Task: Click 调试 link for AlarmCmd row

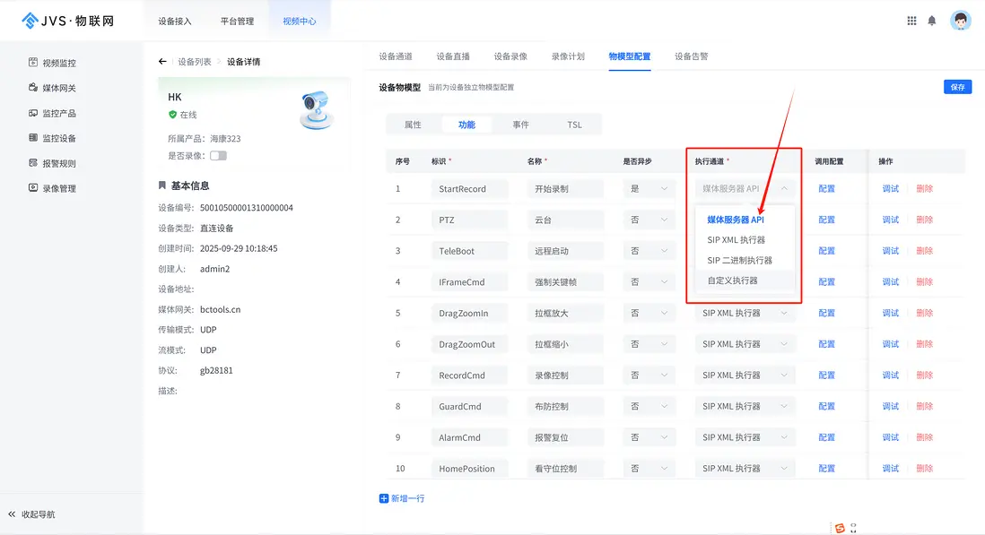Action: (890, 437)
